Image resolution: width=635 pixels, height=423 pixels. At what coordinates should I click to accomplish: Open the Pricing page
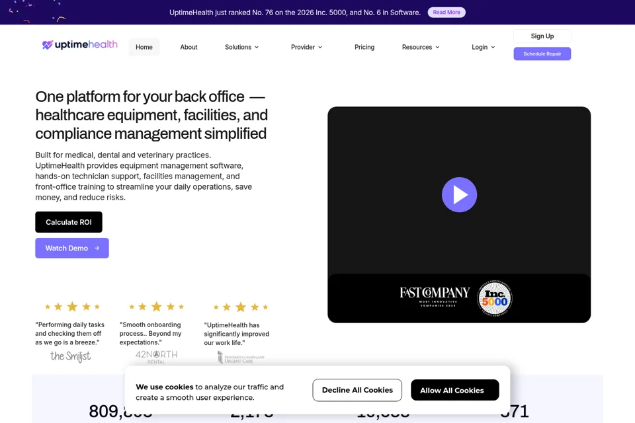(364, 47)
